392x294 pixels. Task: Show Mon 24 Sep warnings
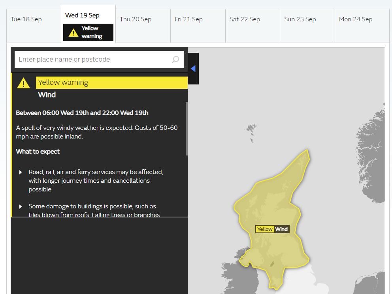356,19
